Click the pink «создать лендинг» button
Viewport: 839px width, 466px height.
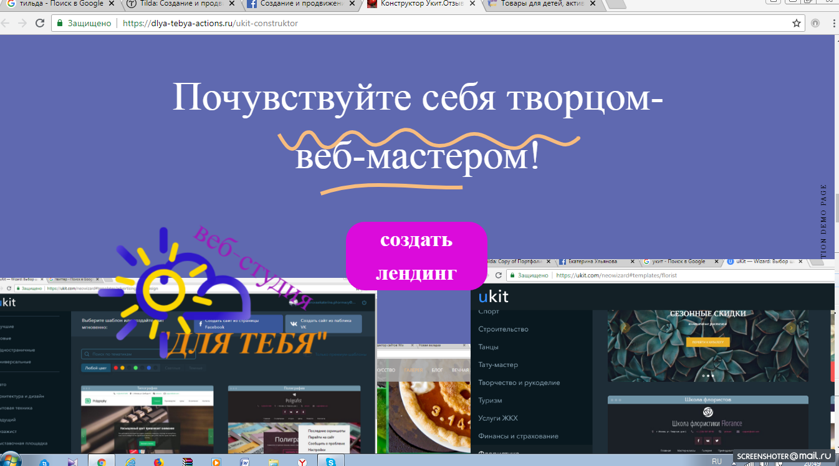pos(416,256)
